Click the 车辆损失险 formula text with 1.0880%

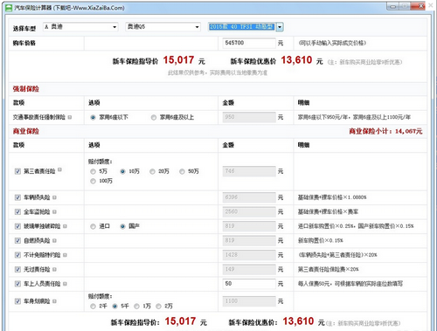(x=332, y=197)
